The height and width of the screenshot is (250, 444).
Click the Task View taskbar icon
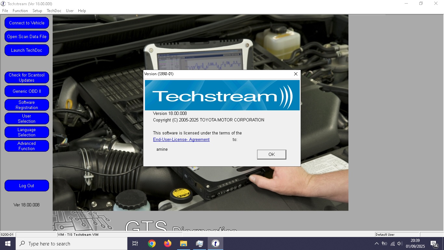point(135,243)
